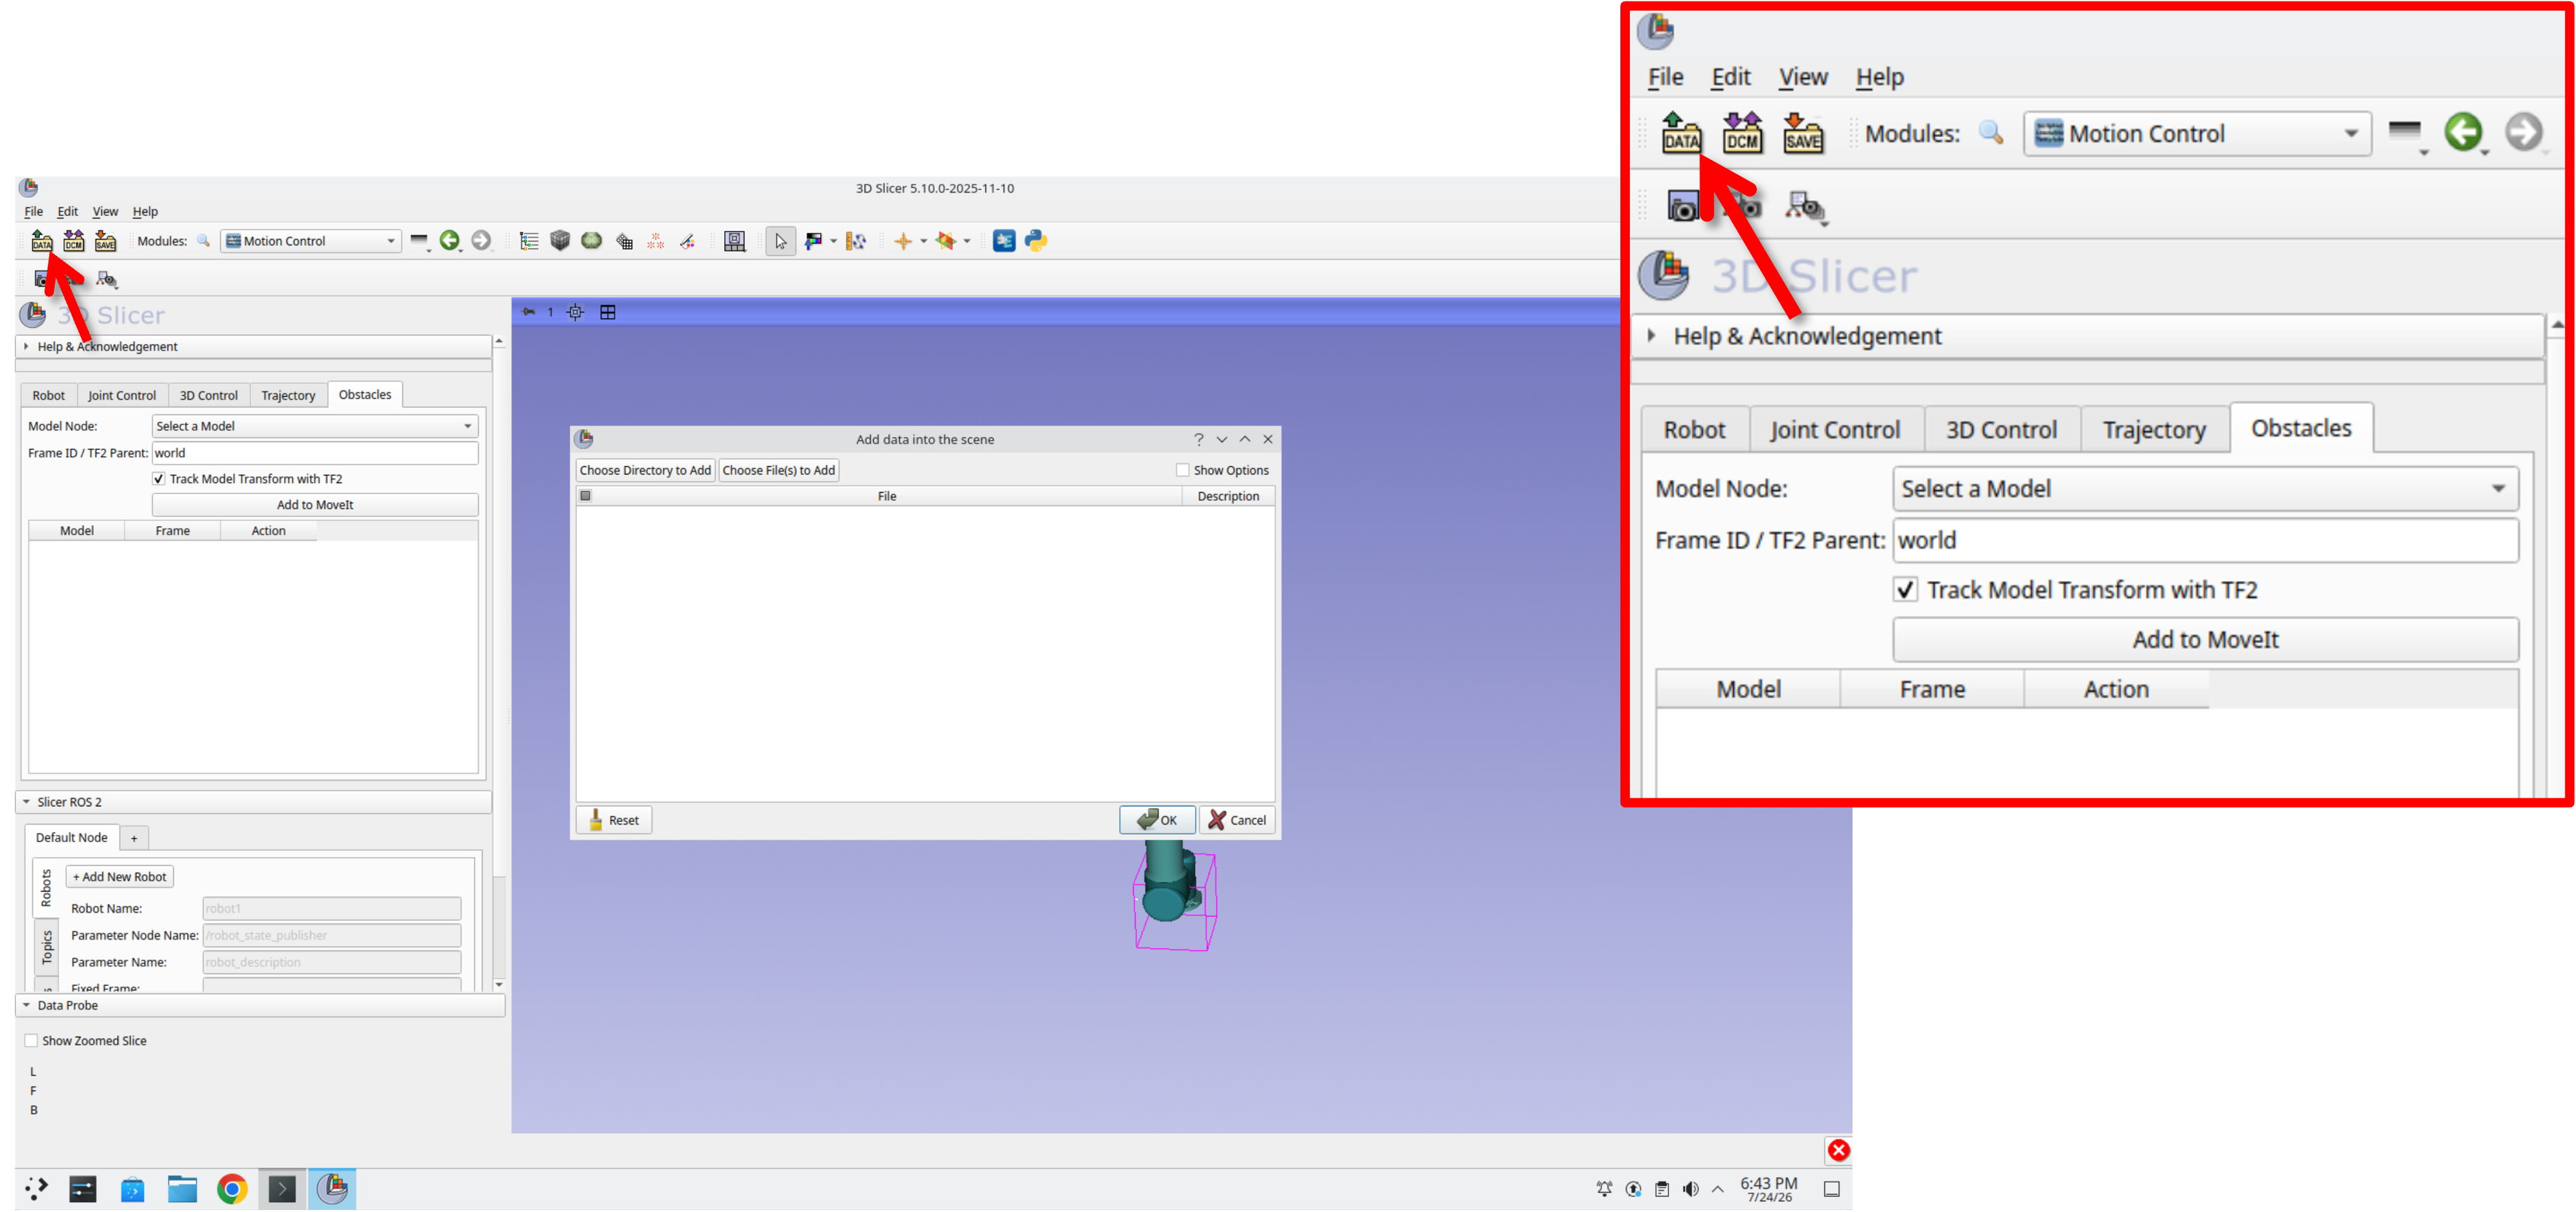The height and width of the screenshot is (1212, 2576).
Task: Open Chrome from the taskbar
Action: point(232,1189)
